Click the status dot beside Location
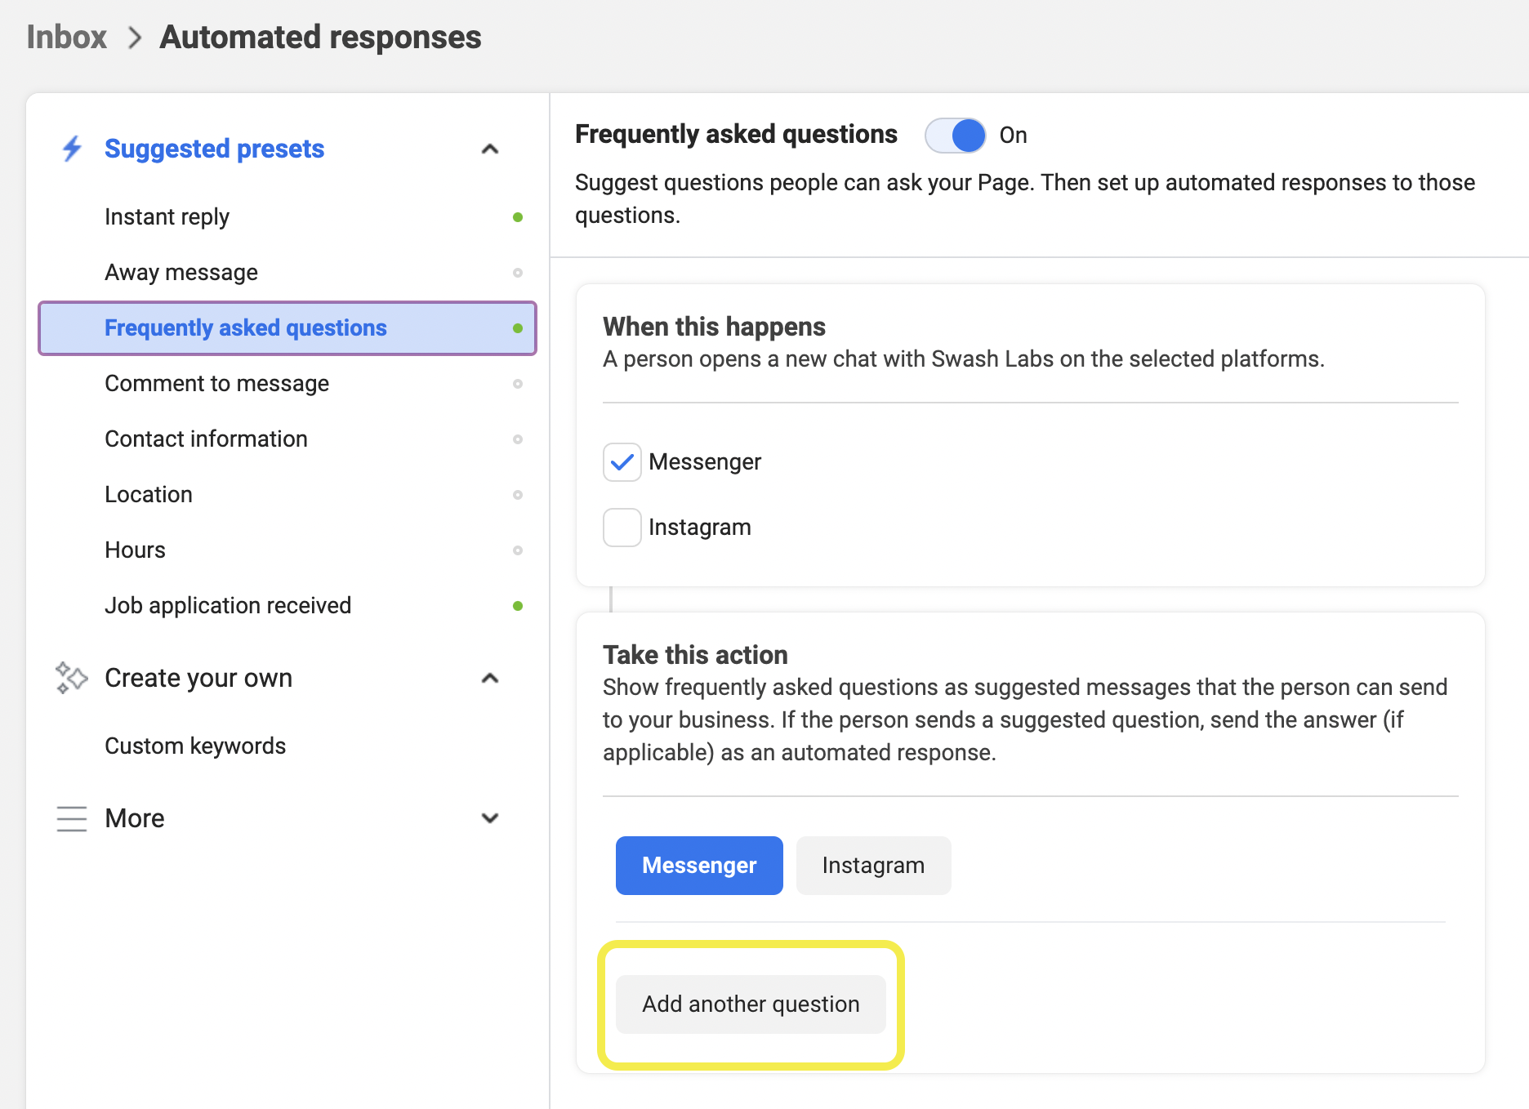1529x1109 pixels. (518, 495)
